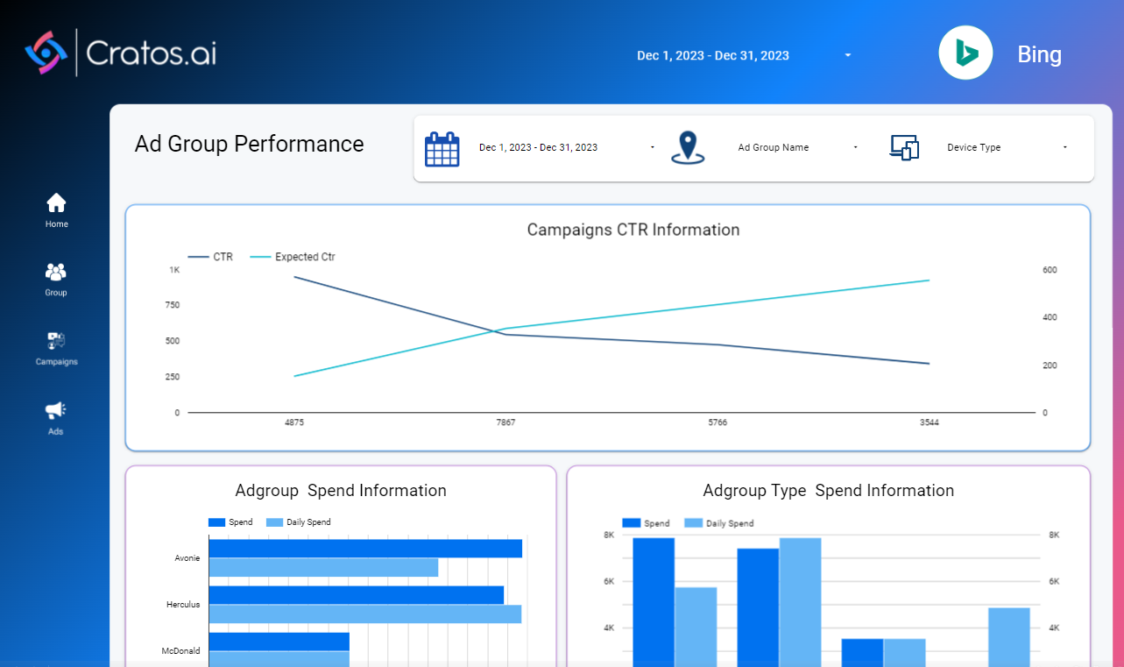Click the McDonald row label
Screen dimensions: 1124x667
(181, 650)
